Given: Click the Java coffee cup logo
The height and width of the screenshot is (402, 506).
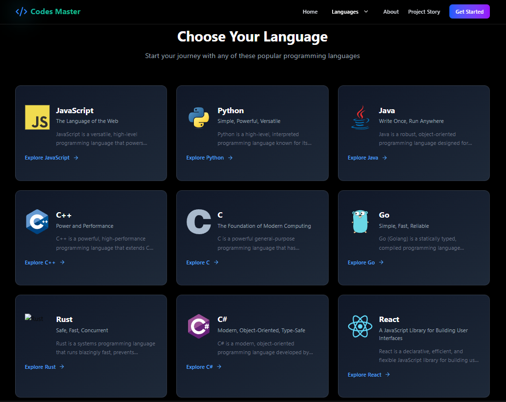Looking at the screenshot, I should coord(360,118).
